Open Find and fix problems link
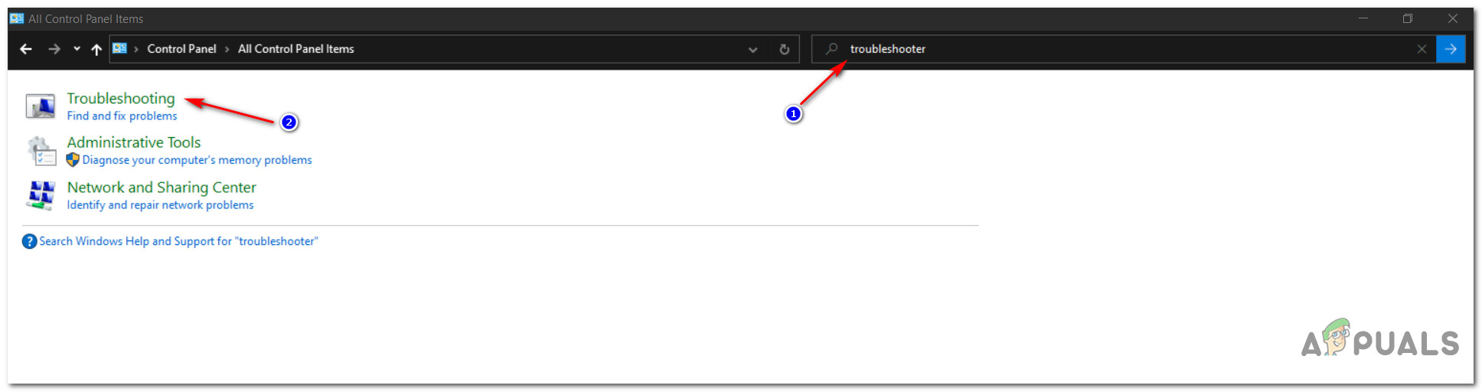1482x392 pixels. tap(122, 116)
